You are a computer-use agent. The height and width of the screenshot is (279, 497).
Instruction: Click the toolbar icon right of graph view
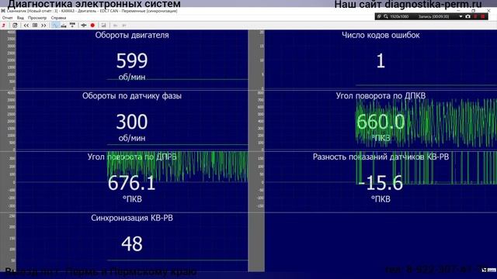click(x=64, y=26)
